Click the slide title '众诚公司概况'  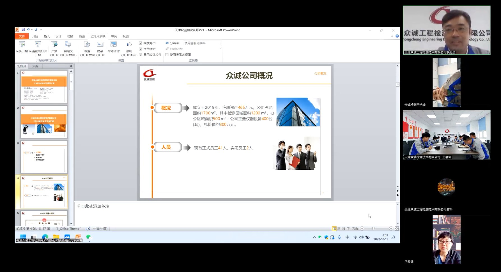point(249,75)
